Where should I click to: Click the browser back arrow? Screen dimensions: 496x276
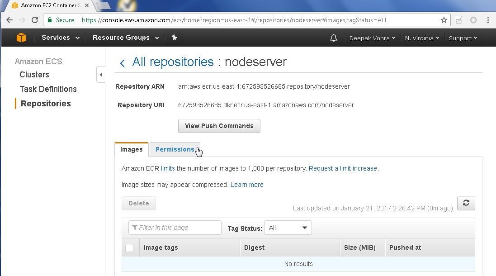[x=9, y=20]
